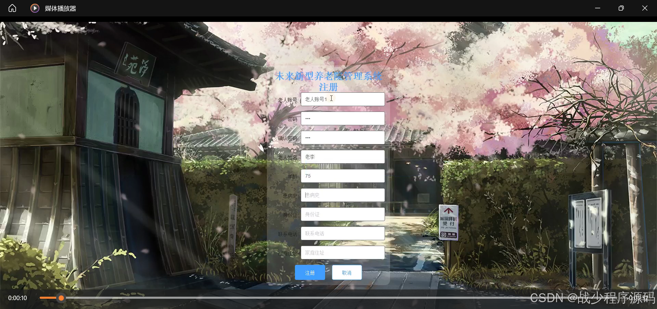
Task: Focus the 密码 password field
Action: (343, 118)
